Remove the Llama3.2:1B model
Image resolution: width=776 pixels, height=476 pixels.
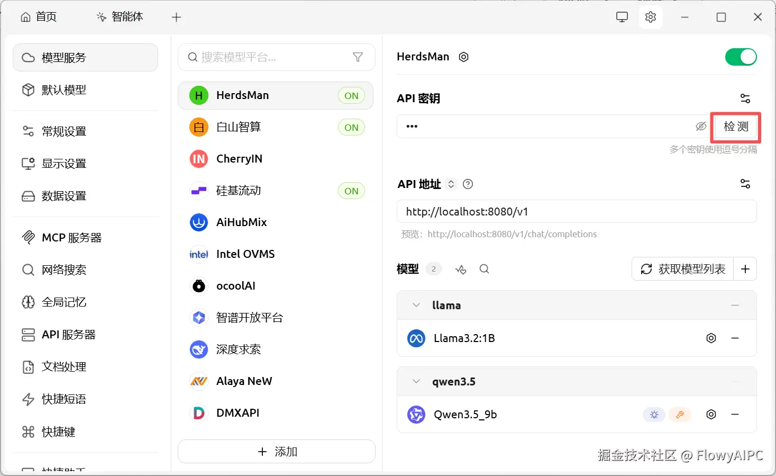[735, 338]
